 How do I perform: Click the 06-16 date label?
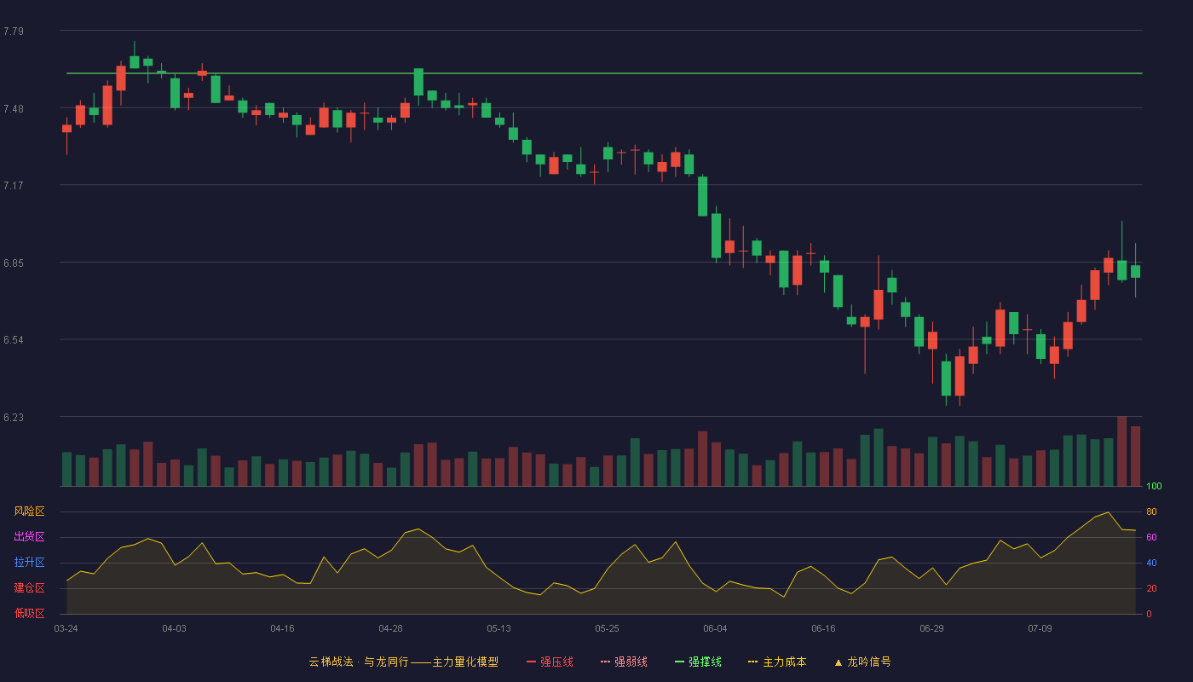[x=823, y=628]
